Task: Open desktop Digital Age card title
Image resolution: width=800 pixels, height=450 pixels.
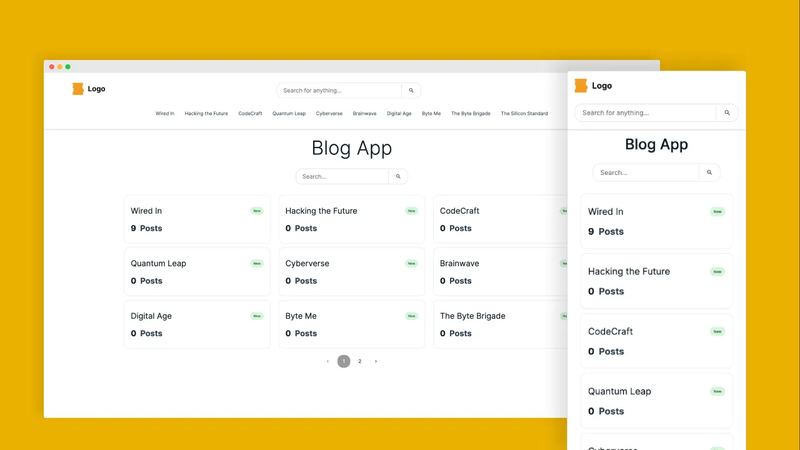Action: [151, 316]
